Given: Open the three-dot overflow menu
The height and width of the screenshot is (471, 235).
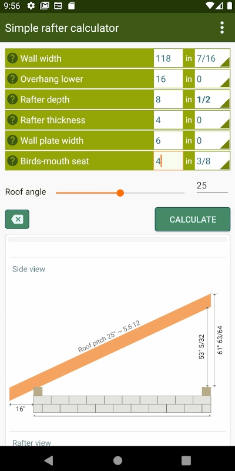Looking at the screenshot, I should 222,28.
